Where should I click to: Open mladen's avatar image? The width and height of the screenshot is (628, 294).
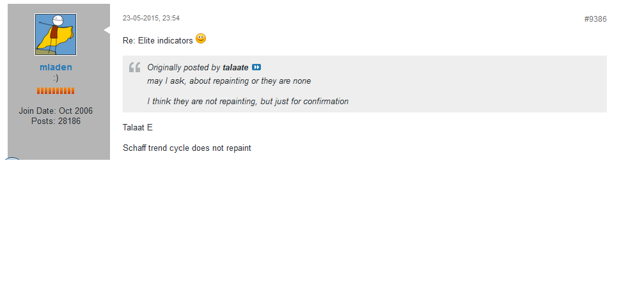(56, 35)
